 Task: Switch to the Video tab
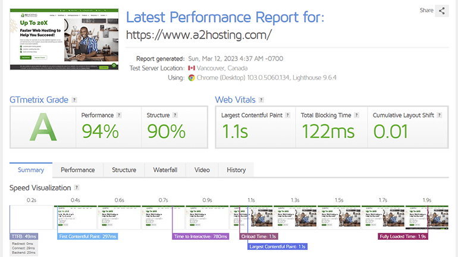coord(202,170)
